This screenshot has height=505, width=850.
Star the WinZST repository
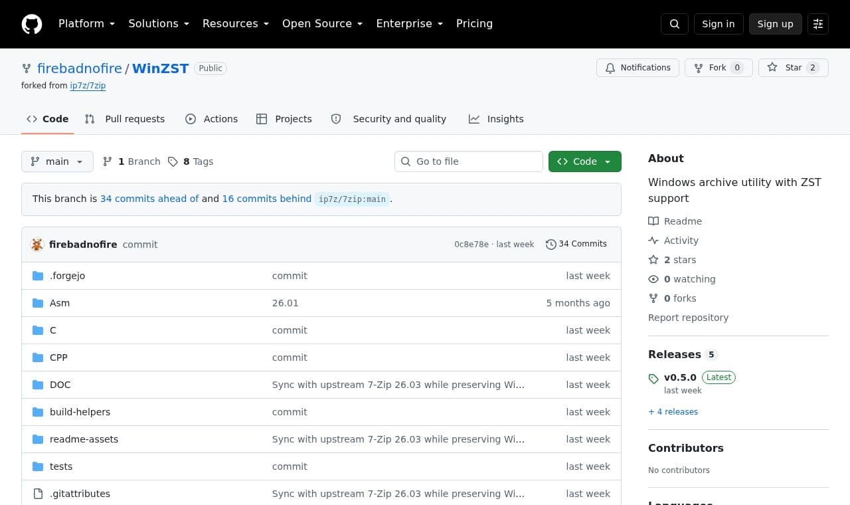pos(794,68)
